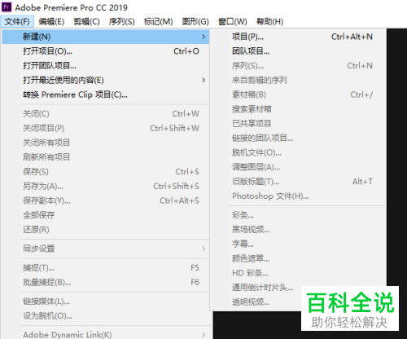Image resolution: width=407 pixels, height=339 pixels.
Task: Choose 字幕... in New submenu
Action: [x=299, y=244]
